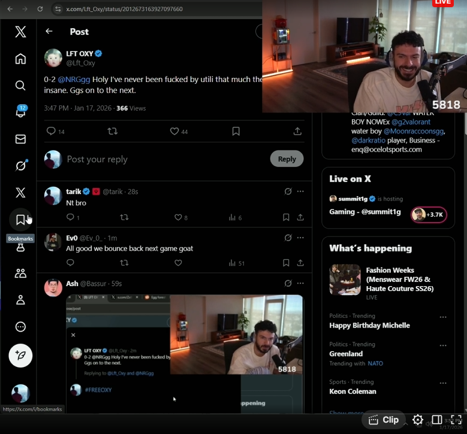
Task: Reply to LFT OXY post comment icon
Action: click(51, 131)
